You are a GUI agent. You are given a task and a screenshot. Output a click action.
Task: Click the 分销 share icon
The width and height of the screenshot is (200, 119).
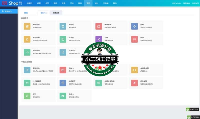99,39
